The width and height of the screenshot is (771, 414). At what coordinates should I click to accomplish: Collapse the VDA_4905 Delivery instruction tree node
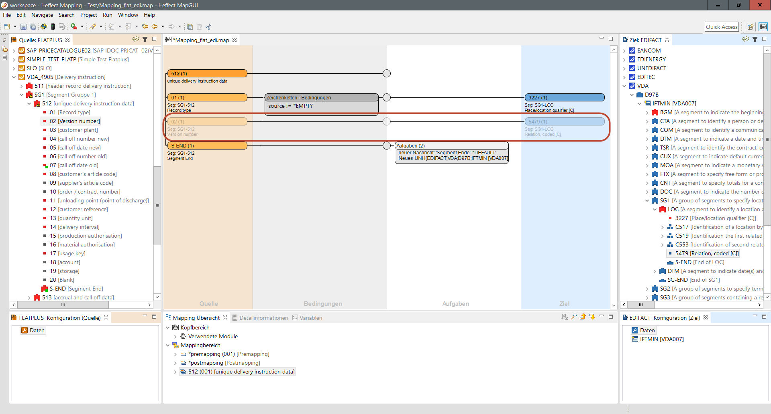(x=14, y=77)
